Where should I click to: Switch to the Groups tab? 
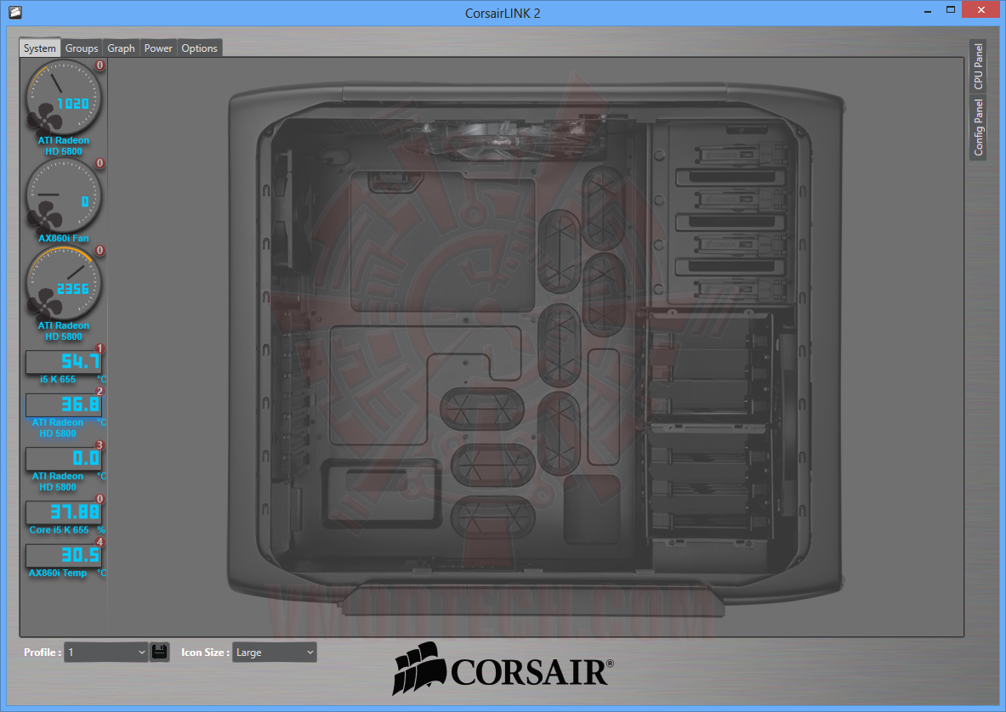point(82,48)
